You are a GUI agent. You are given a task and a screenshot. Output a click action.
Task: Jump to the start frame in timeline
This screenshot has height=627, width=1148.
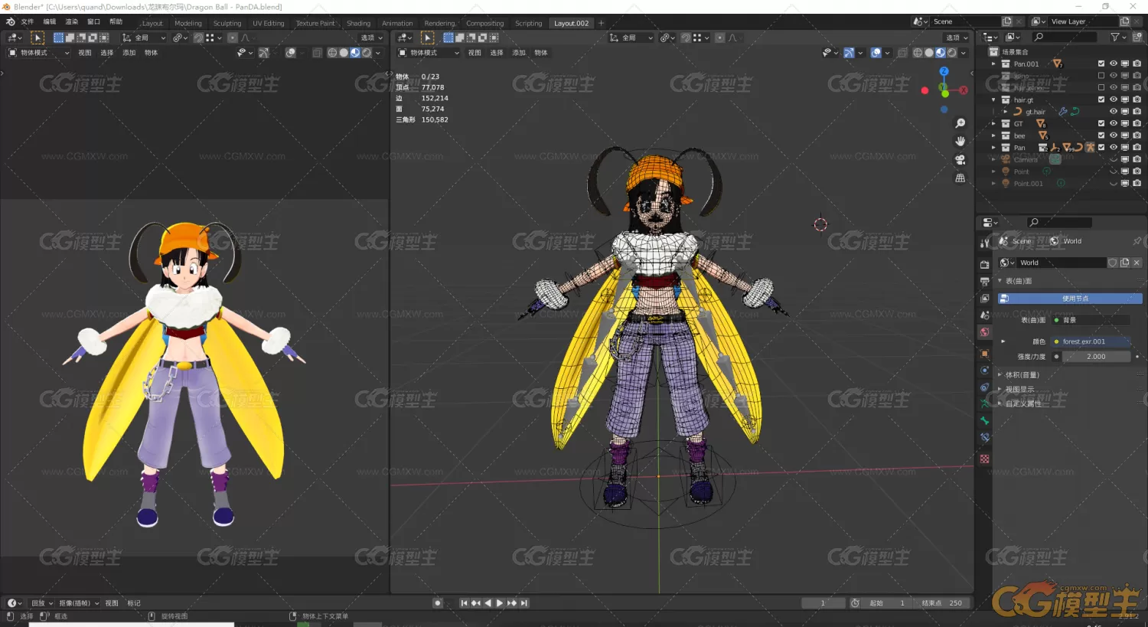(464, 603)
